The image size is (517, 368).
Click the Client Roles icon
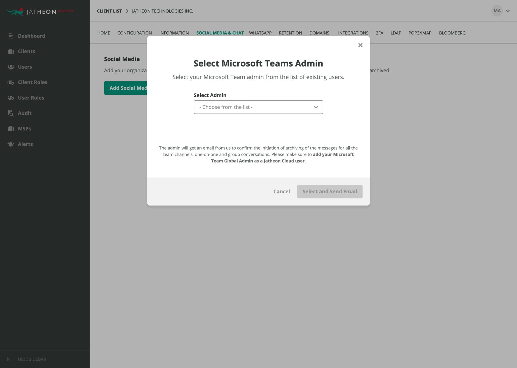click(x=11, y=82)
